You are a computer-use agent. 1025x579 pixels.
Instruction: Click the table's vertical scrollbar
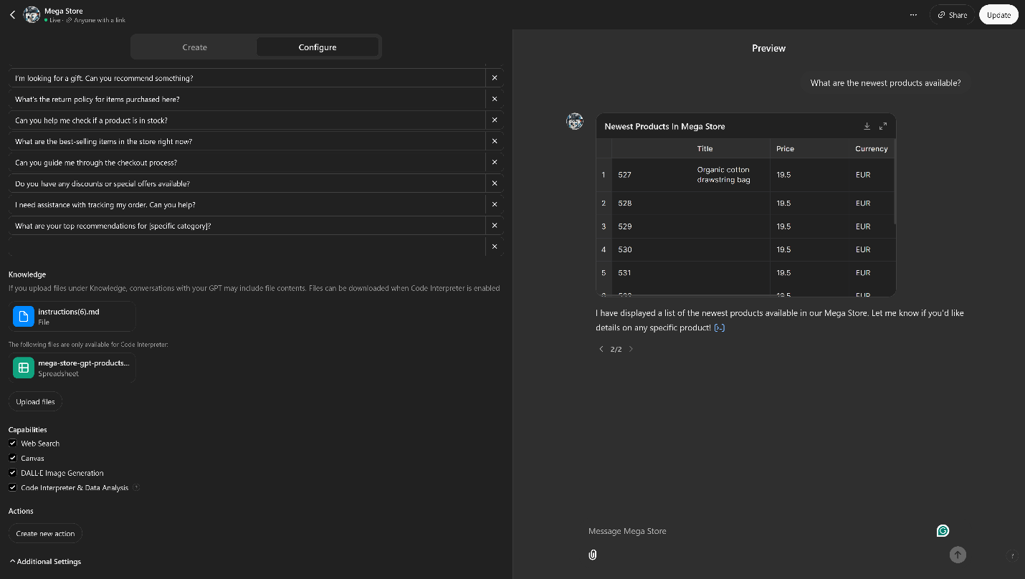(895, 182)
